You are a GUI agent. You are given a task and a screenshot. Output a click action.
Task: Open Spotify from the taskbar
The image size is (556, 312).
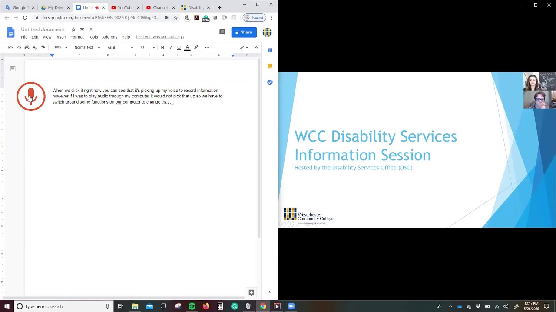click(192, 306)
